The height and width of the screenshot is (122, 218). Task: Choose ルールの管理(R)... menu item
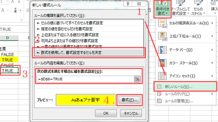186,101
